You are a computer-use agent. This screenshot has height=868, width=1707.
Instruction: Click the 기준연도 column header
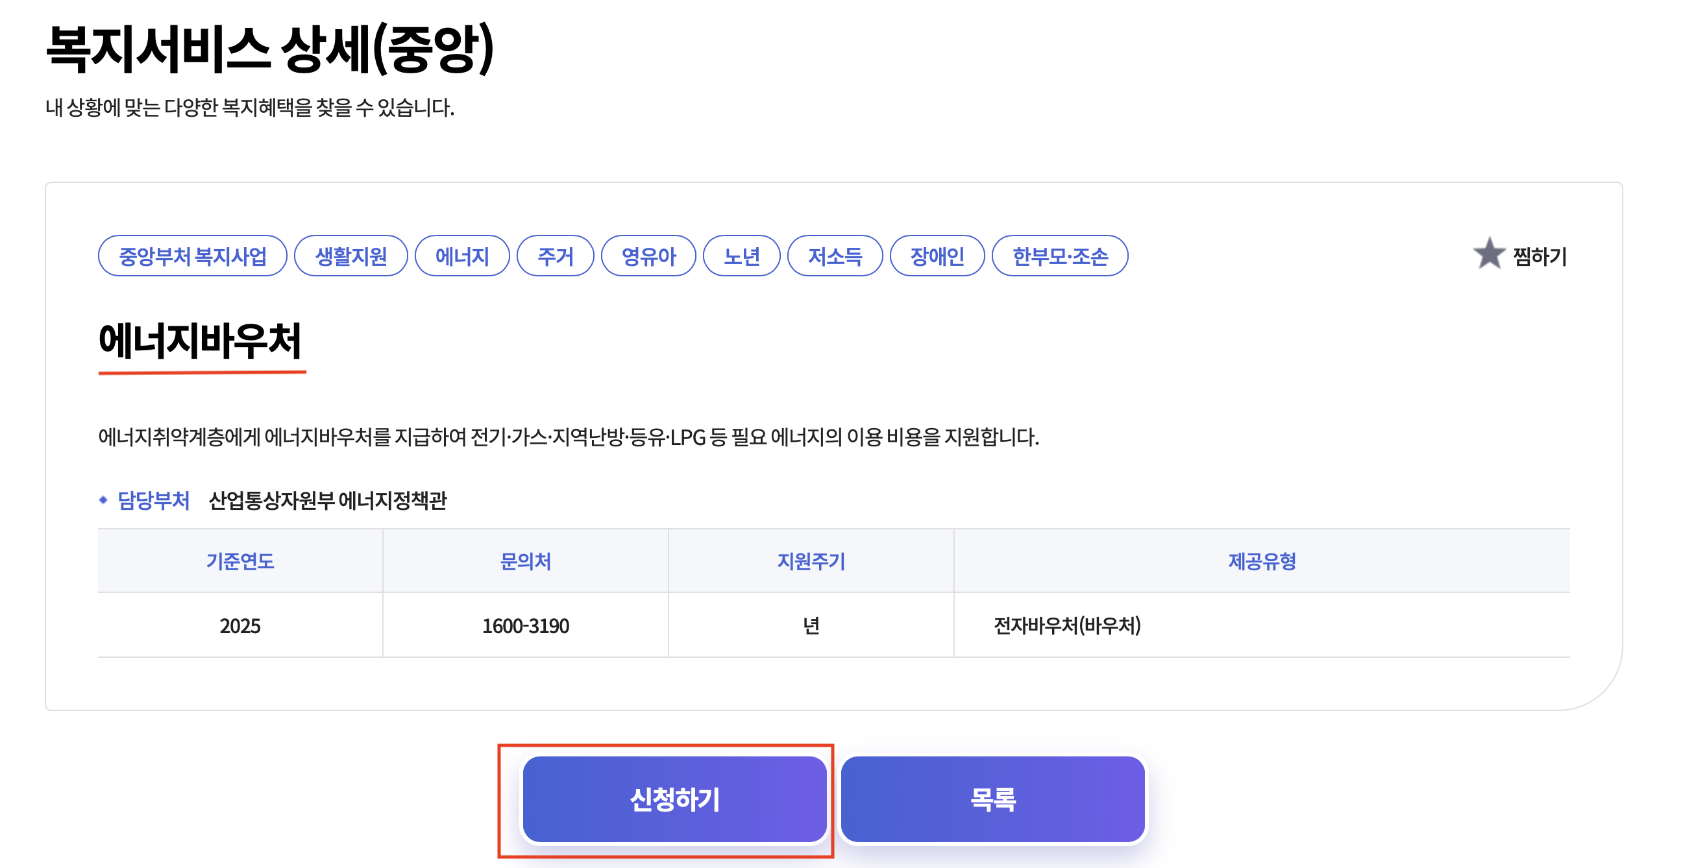(x=240, y=561)
